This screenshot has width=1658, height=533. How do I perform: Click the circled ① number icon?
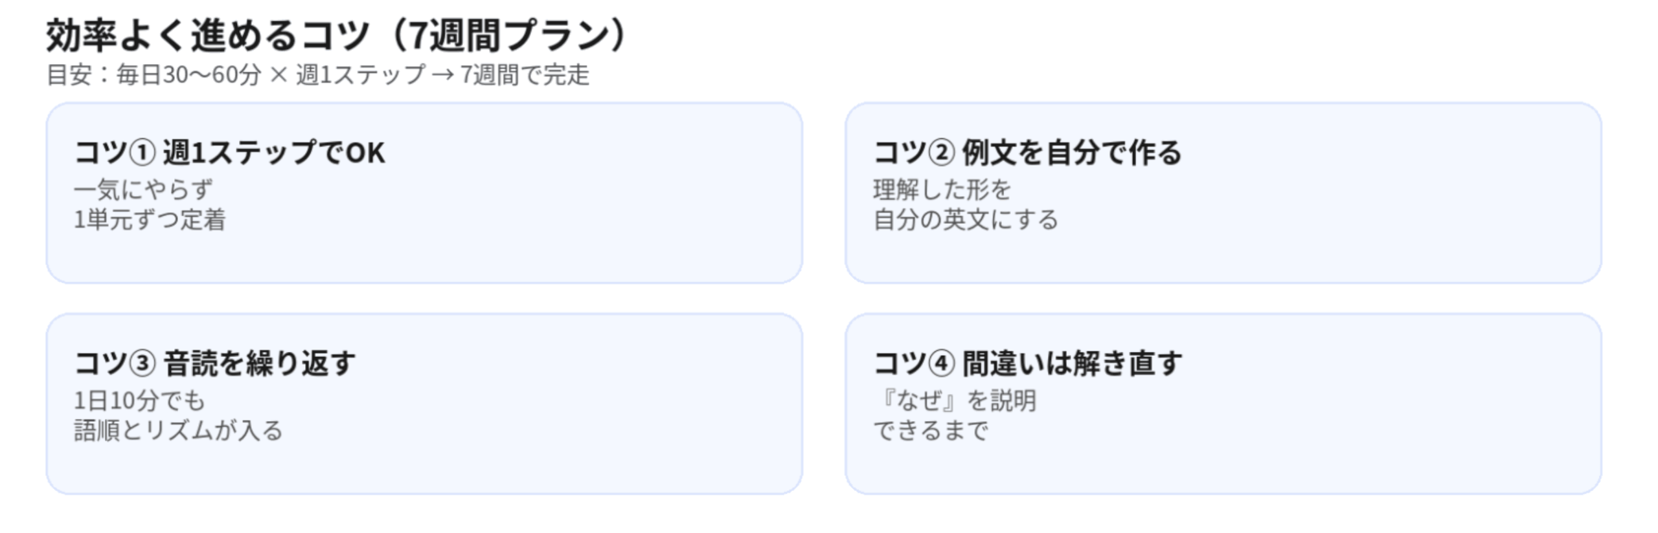tap(142, 153)
